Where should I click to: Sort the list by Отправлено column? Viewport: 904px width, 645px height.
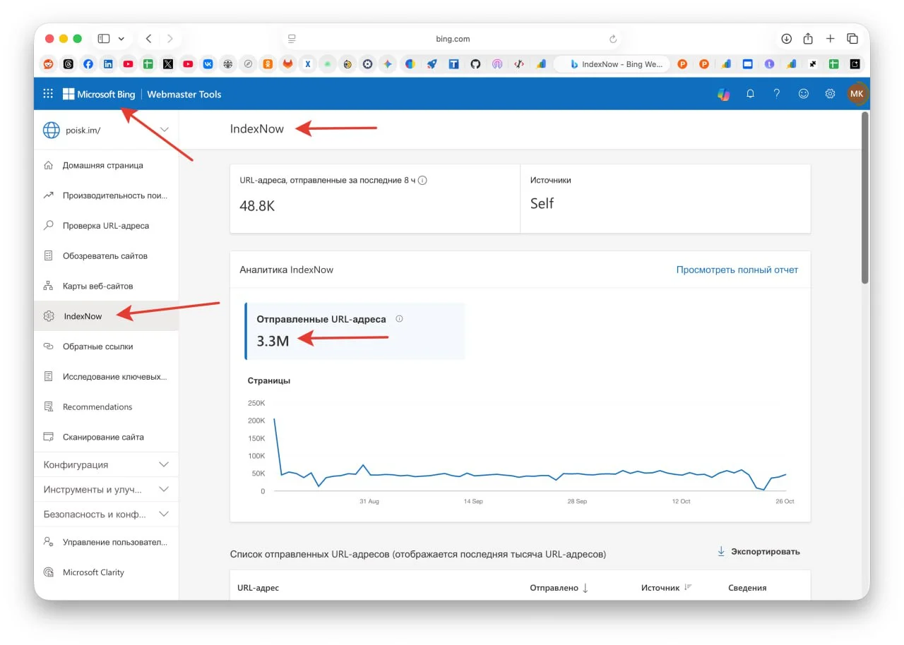pyautogui.click(x=559, y=588)
